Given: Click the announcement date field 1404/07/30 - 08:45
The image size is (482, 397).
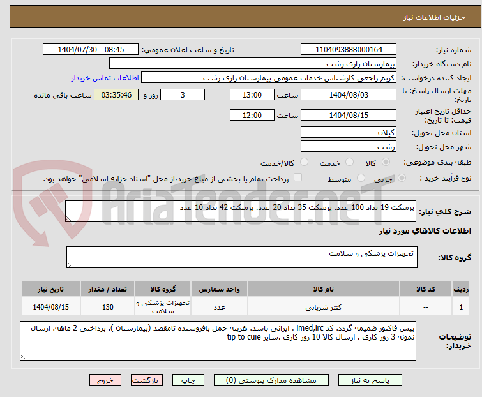Looking at the screenshot, I should coord(91,50).
